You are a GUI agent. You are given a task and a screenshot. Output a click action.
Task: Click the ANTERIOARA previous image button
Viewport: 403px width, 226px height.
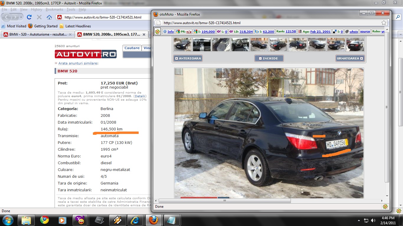(x=188, y=58)
